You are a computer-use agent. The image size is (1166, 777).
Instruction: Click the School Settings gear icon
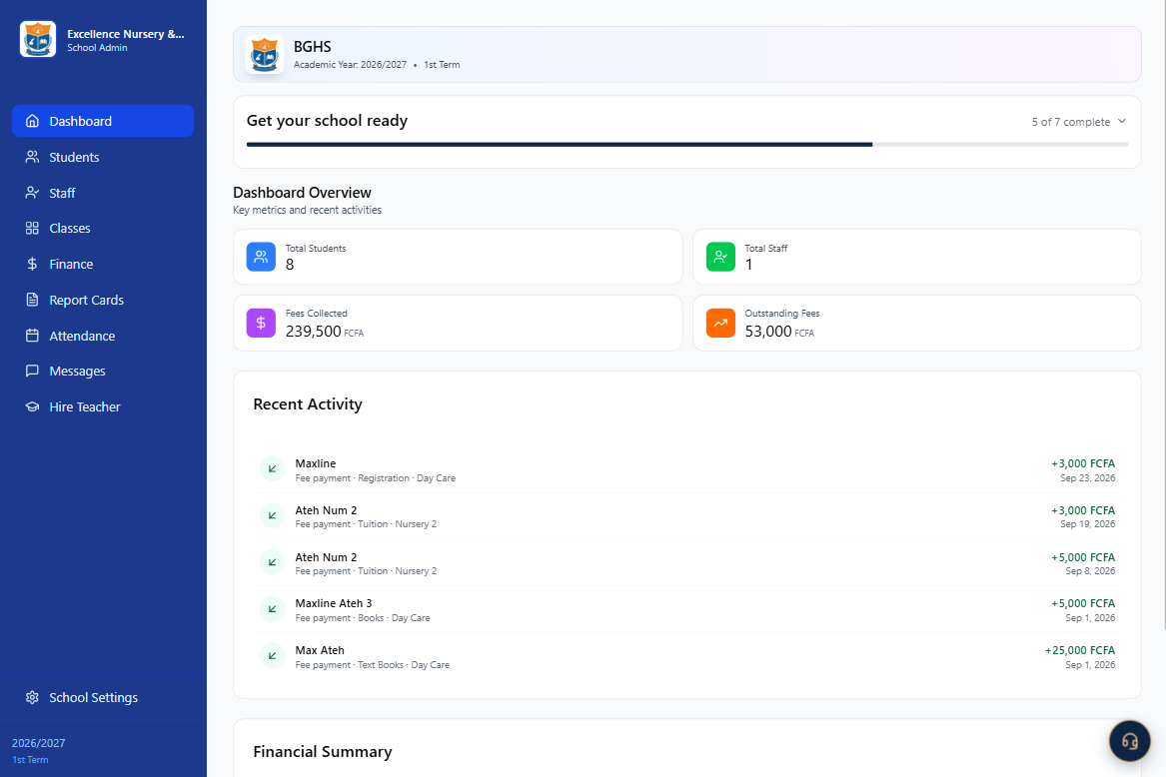click(32, 697)
